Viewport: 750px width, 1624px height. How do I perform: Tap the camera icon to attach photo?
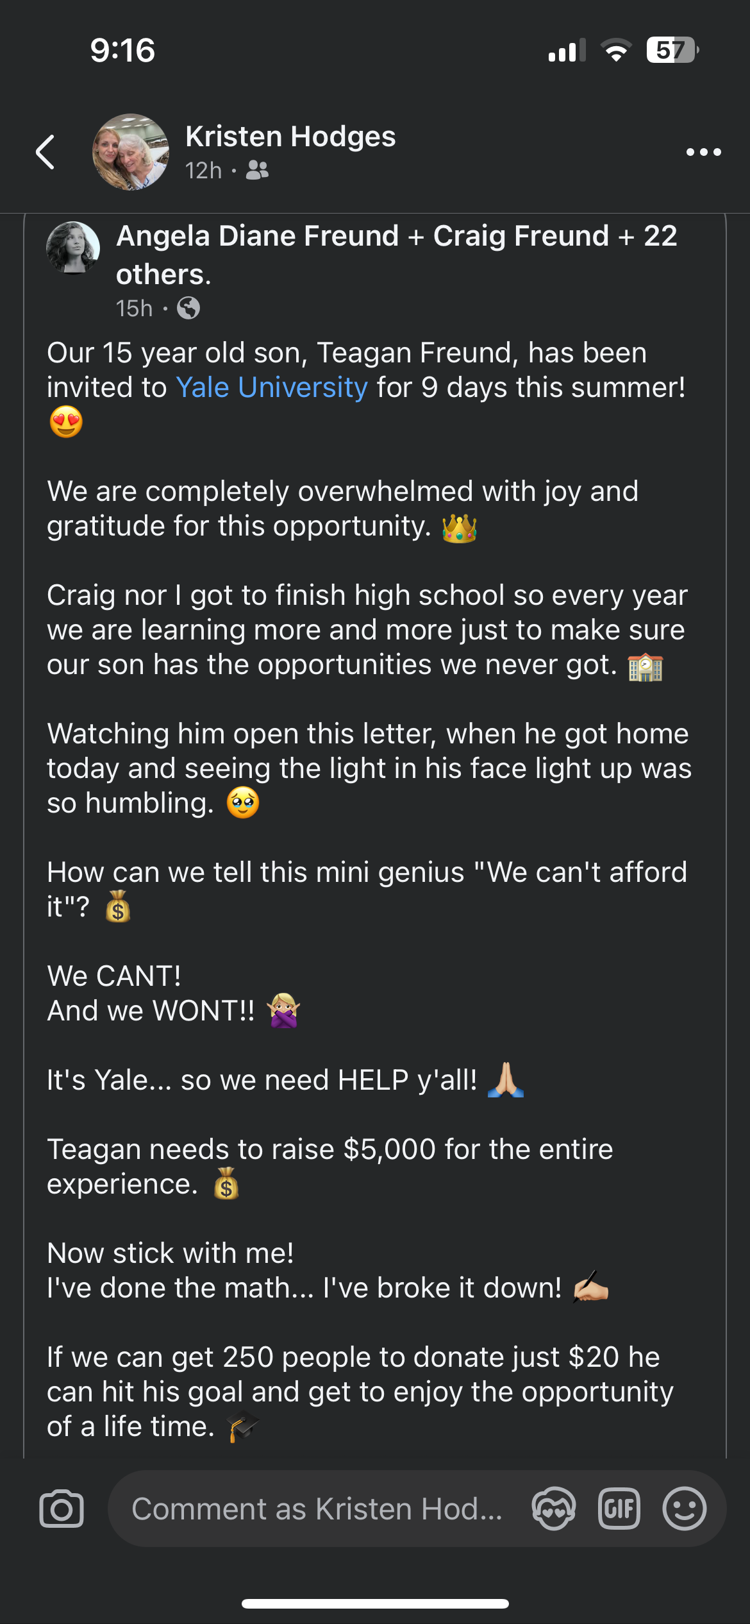(x=62, y=1509)
